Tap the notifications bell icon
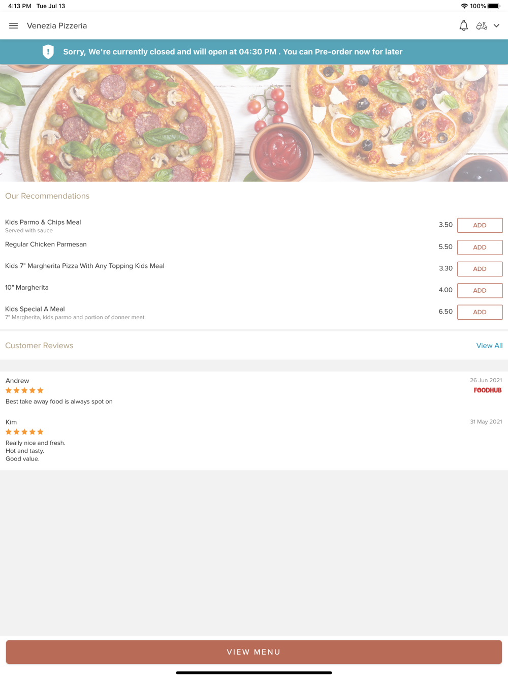Viewport: 508px width, 678px height. [x=463, y=26]
